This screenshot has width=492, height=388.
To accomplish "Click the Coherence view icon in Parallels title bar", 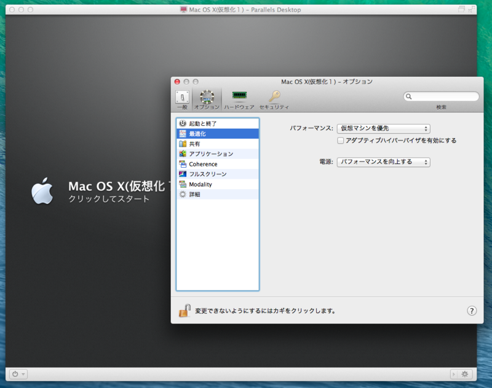I will (461, 9).
